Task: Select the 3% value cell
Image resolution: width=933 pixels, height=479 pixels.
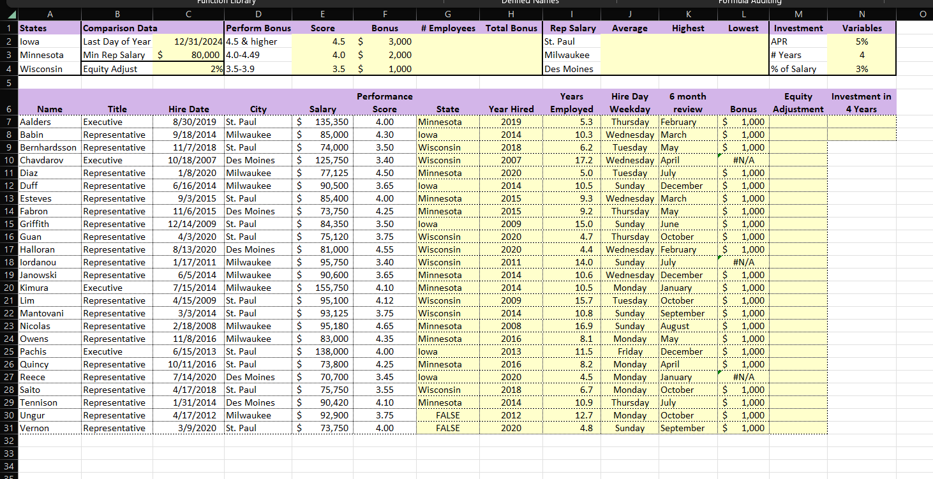Action: tap(862, 69)
